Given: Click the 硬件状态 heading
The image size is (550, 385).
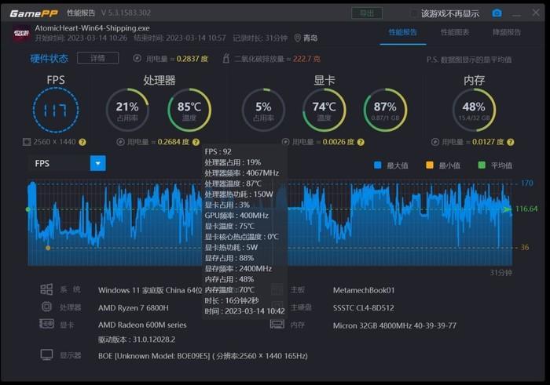Looking at the screenshot, I should point(49,59).
